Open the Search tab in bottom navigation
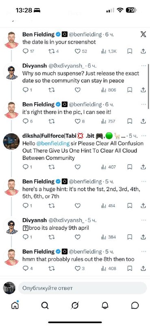This screenshot has width=150, height=326. 45,305
